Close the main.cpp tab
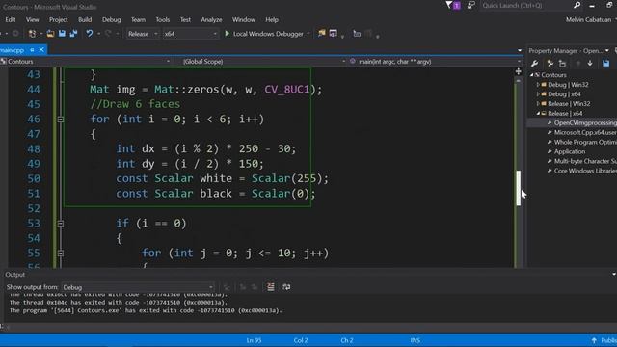Screen dimensions: 617x347 [x=41, y=50]
